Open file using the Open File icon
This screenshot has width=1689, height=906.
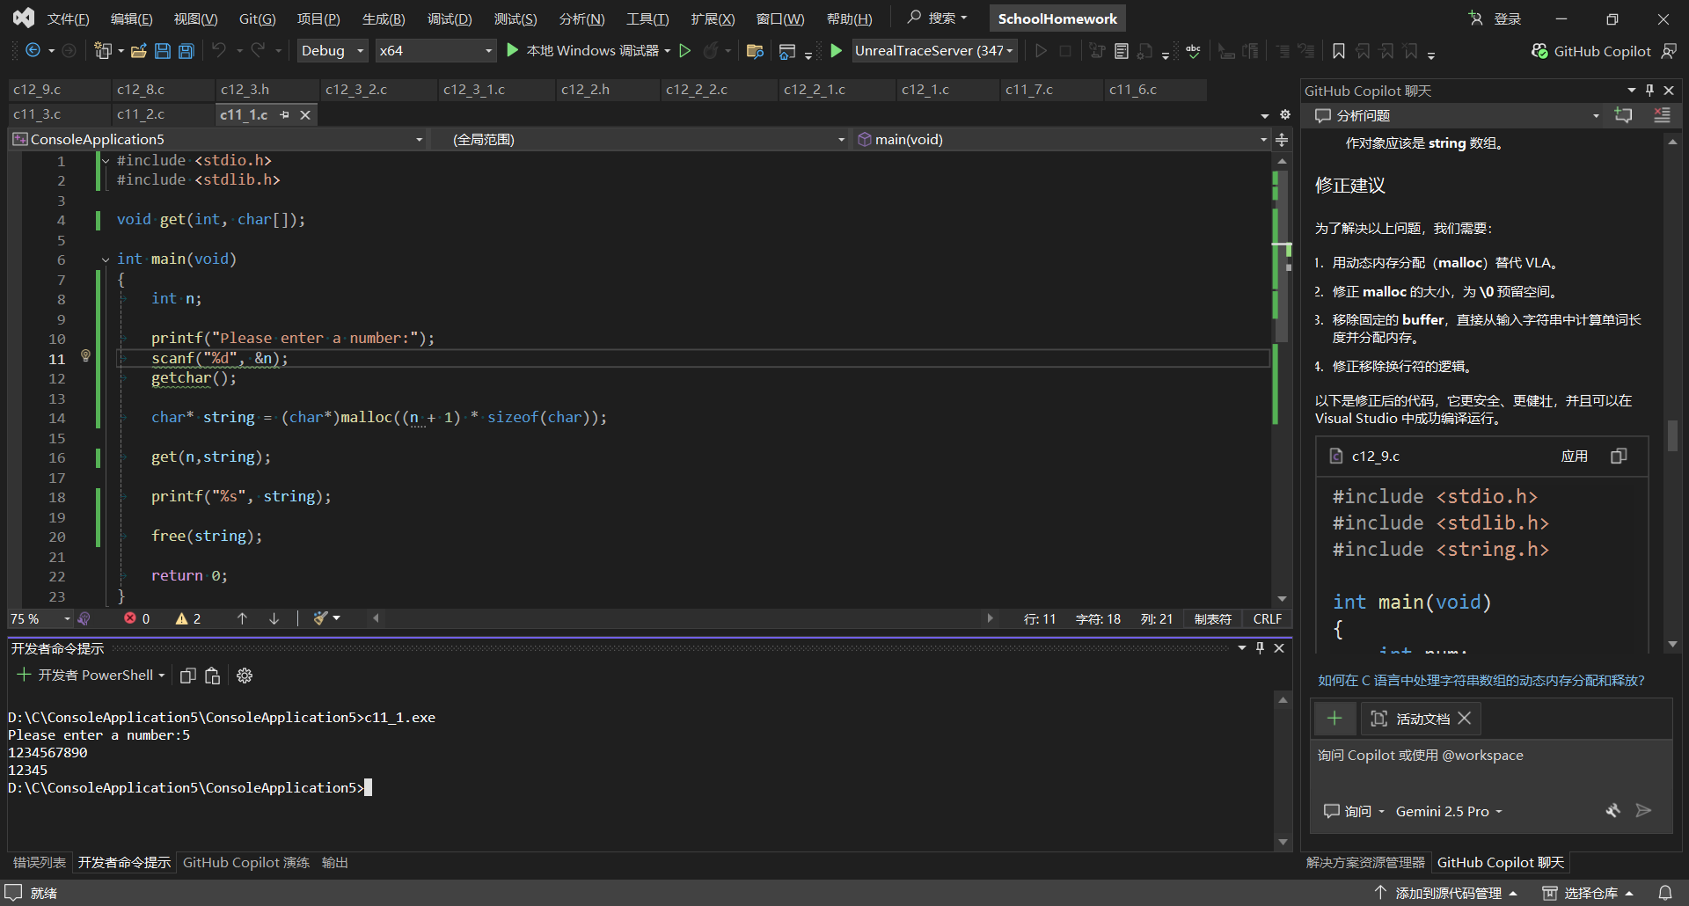click(138, 51)
